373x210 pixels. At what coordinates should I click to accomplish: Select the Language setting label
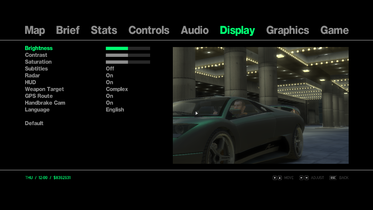click(37, 110)
